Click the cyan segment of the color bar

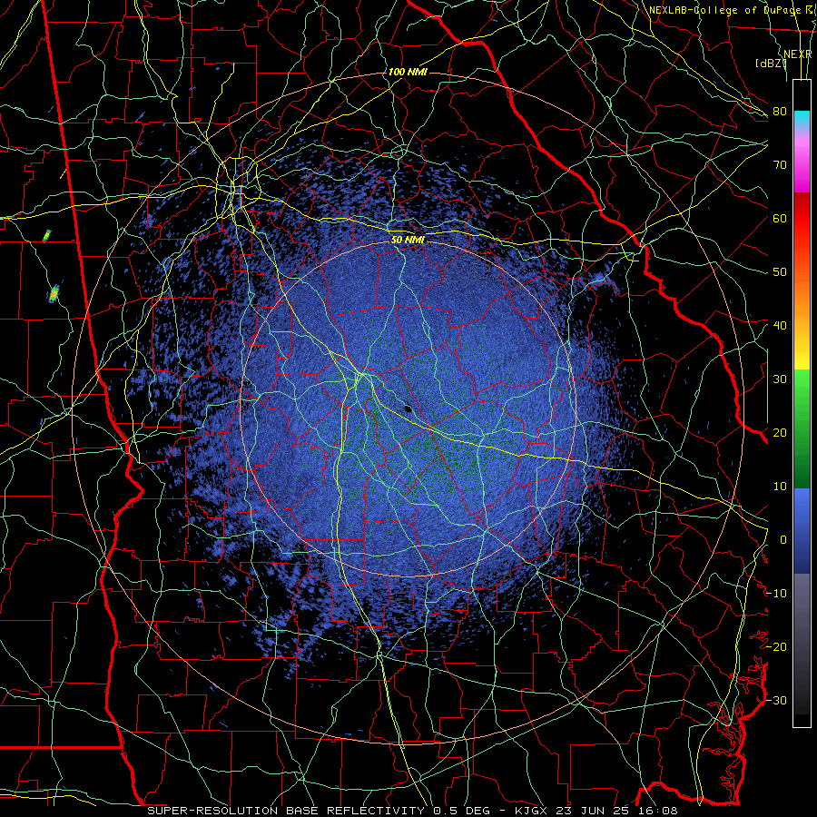802,119
